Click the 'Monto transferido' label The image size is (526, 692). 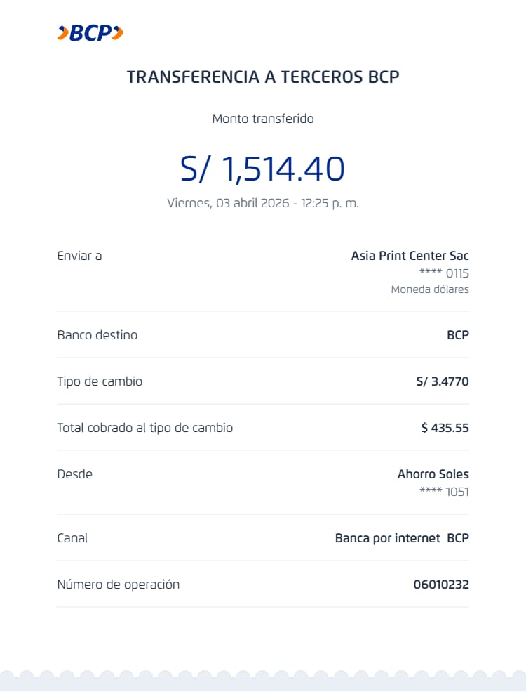point(263,119)
